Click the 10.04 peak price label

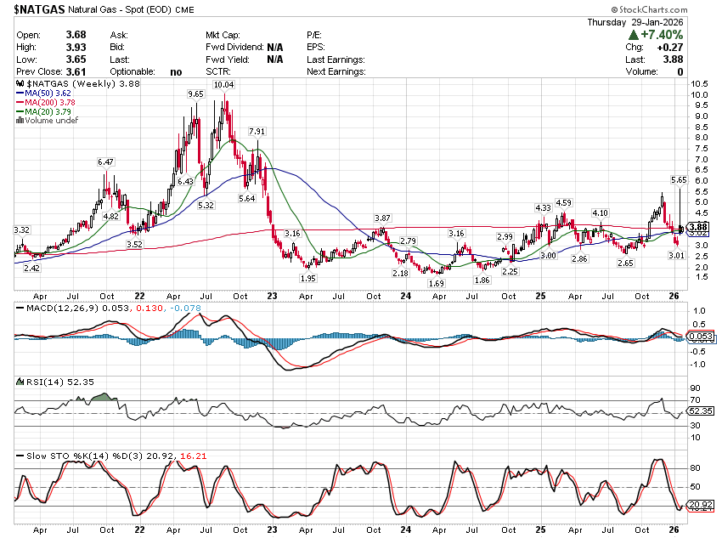click(223, 86)
